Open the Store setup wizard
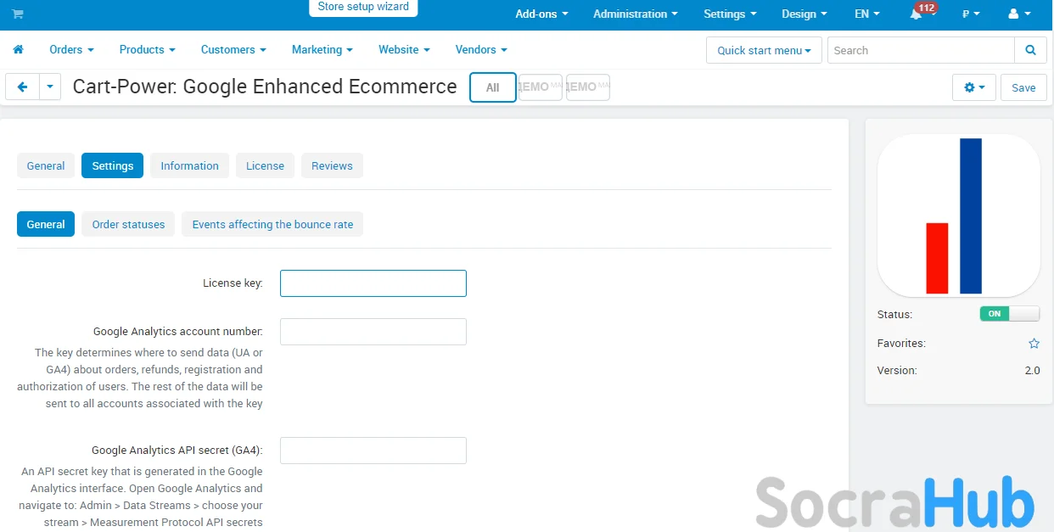The width and height of the screenshot is (1054, 532). point(363,8)
